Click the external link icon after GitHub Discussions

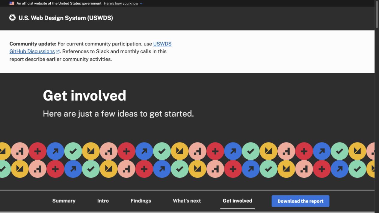tap(58, 51)
